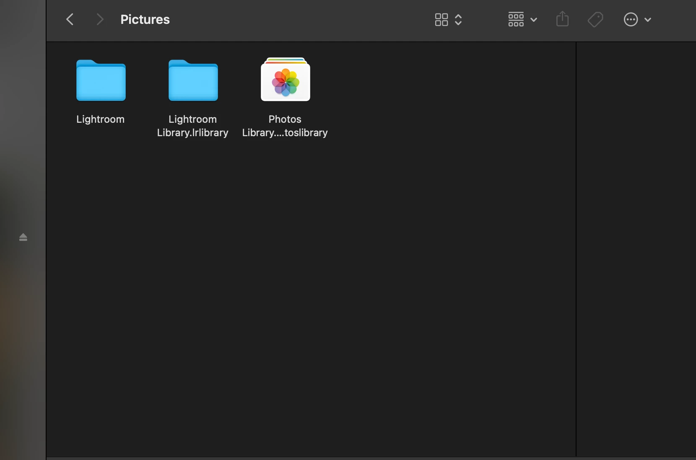The image size is (696, 460).
Task: Click the Lightroom Library.lrlibrary name label
Action: point(193,126)
